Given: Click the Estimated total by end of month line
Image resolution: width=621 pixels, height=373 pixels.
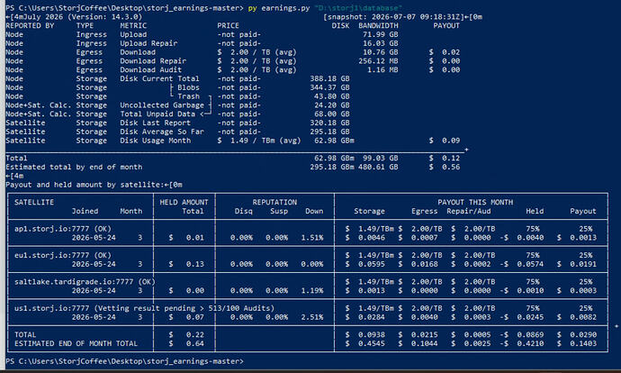Looking at the screenshot, I should 233,167.
